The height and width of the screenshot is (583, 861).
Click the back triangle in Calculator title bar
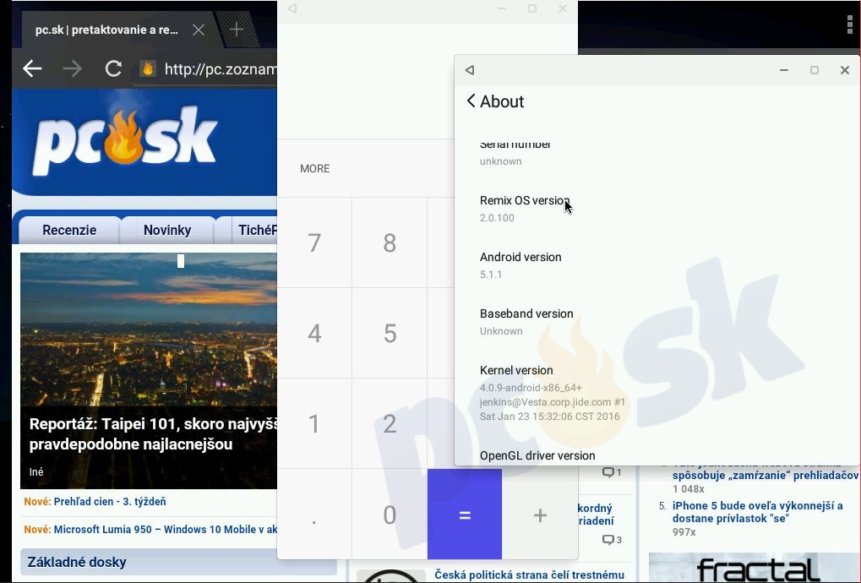pos(292,8)
